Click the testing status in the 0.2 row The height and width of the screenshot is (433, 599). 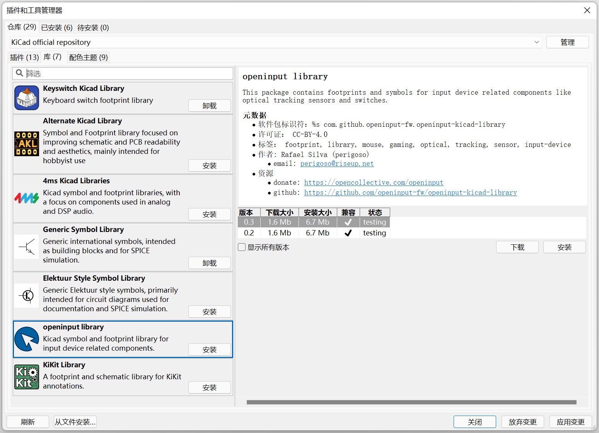pyautogui.click(x=374, y=233)
